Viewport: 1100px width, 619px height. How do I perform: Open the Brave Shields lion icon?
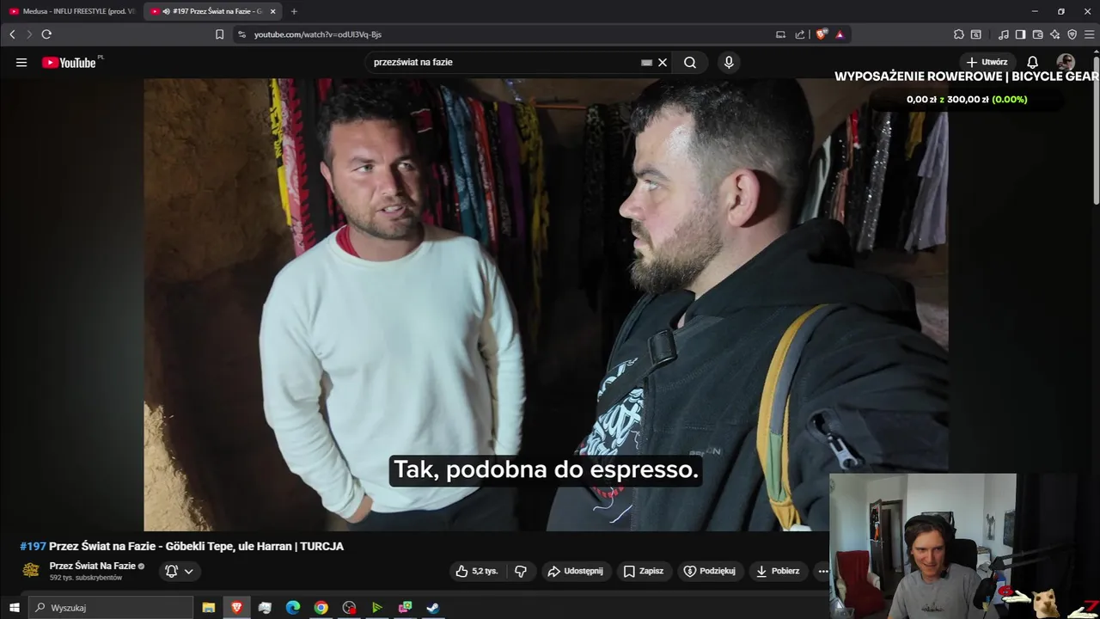pyautogui.click(x=822, y=34)
